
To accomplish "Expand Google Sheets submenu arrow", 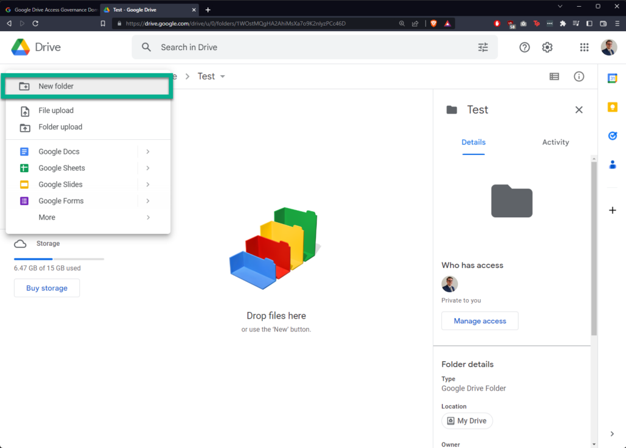I will point(148,168).
